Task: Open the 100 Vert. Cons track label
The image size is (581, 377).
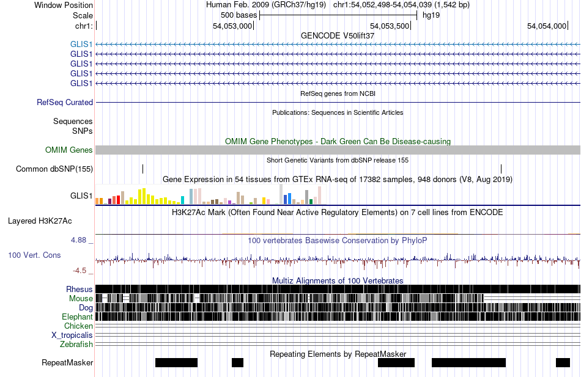Action: [34, 255]
